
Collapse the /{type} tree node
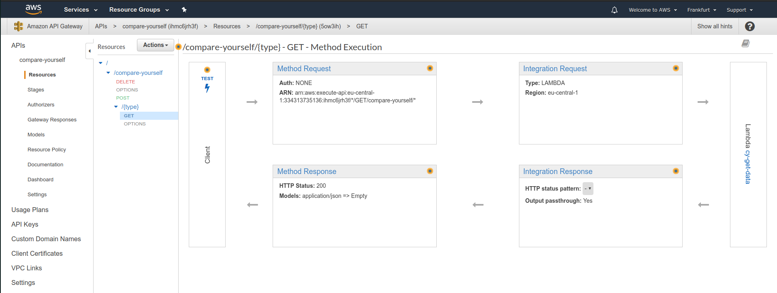click(x=116, y=107)
